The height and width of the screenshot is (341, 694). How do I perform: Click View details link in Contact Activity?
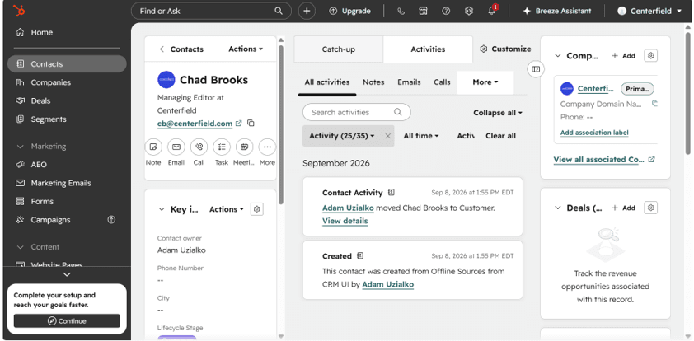coord(345,221)
